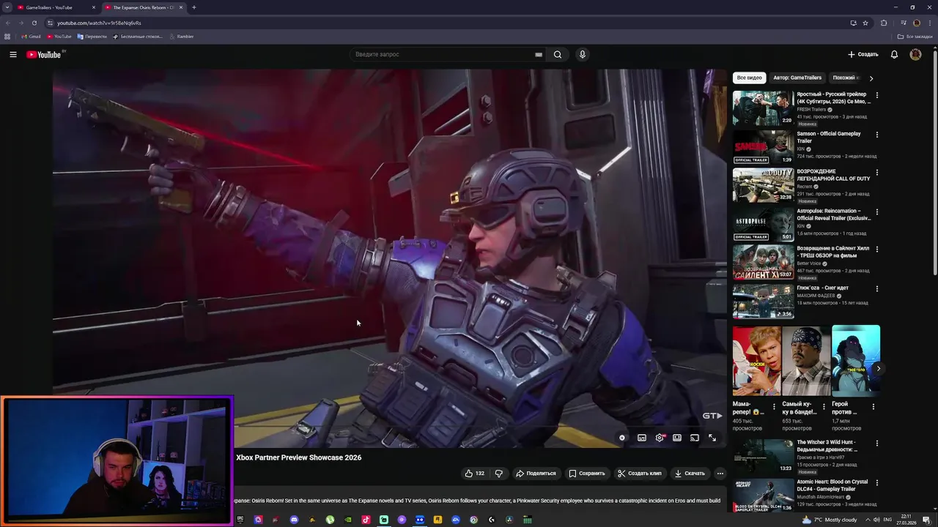Open options for Samson Gameplay Trailer
The height and width of the screenshot is (527, 938).
(x=877, y=135)
